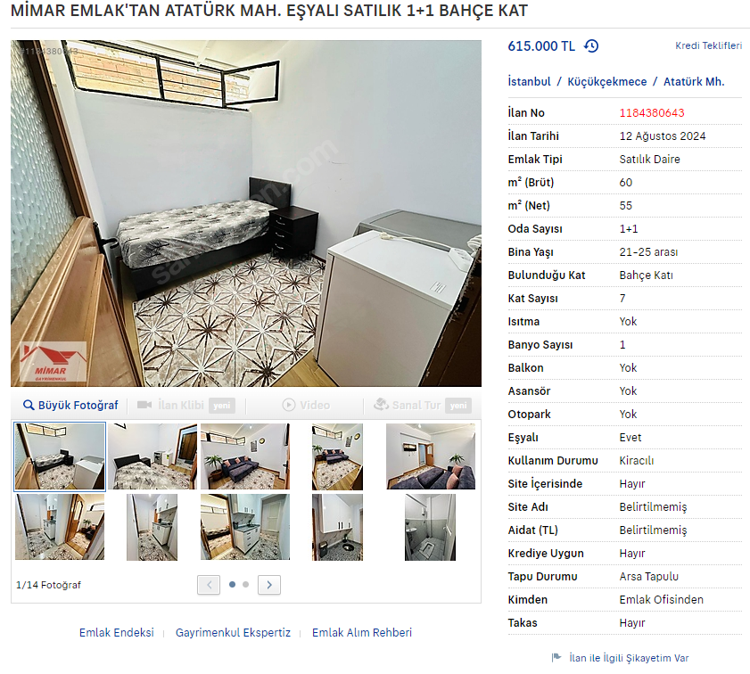
Task: Open Kredi Teklifleri link
Action: [x=708, y=45]
